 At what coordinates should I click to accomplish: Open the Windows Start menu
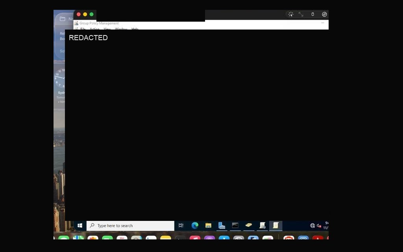point(80,226)
